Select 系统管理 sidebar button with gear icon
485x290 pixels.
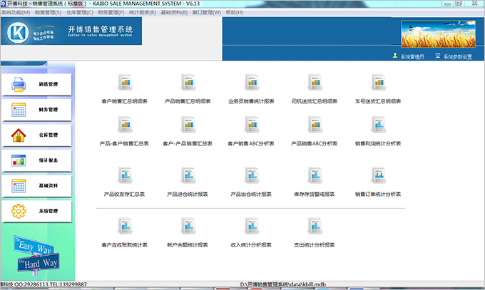(x=37, y=211)
